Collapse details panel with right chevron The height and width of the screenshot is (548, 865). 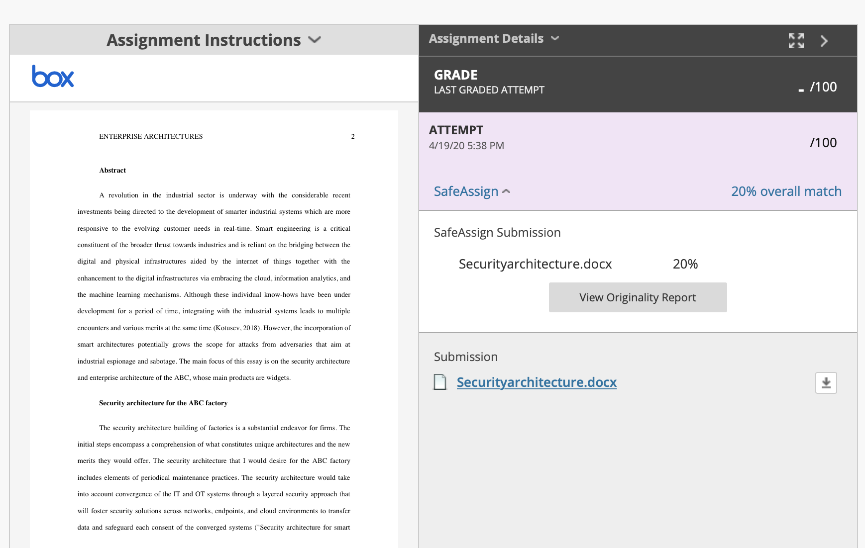824,41
